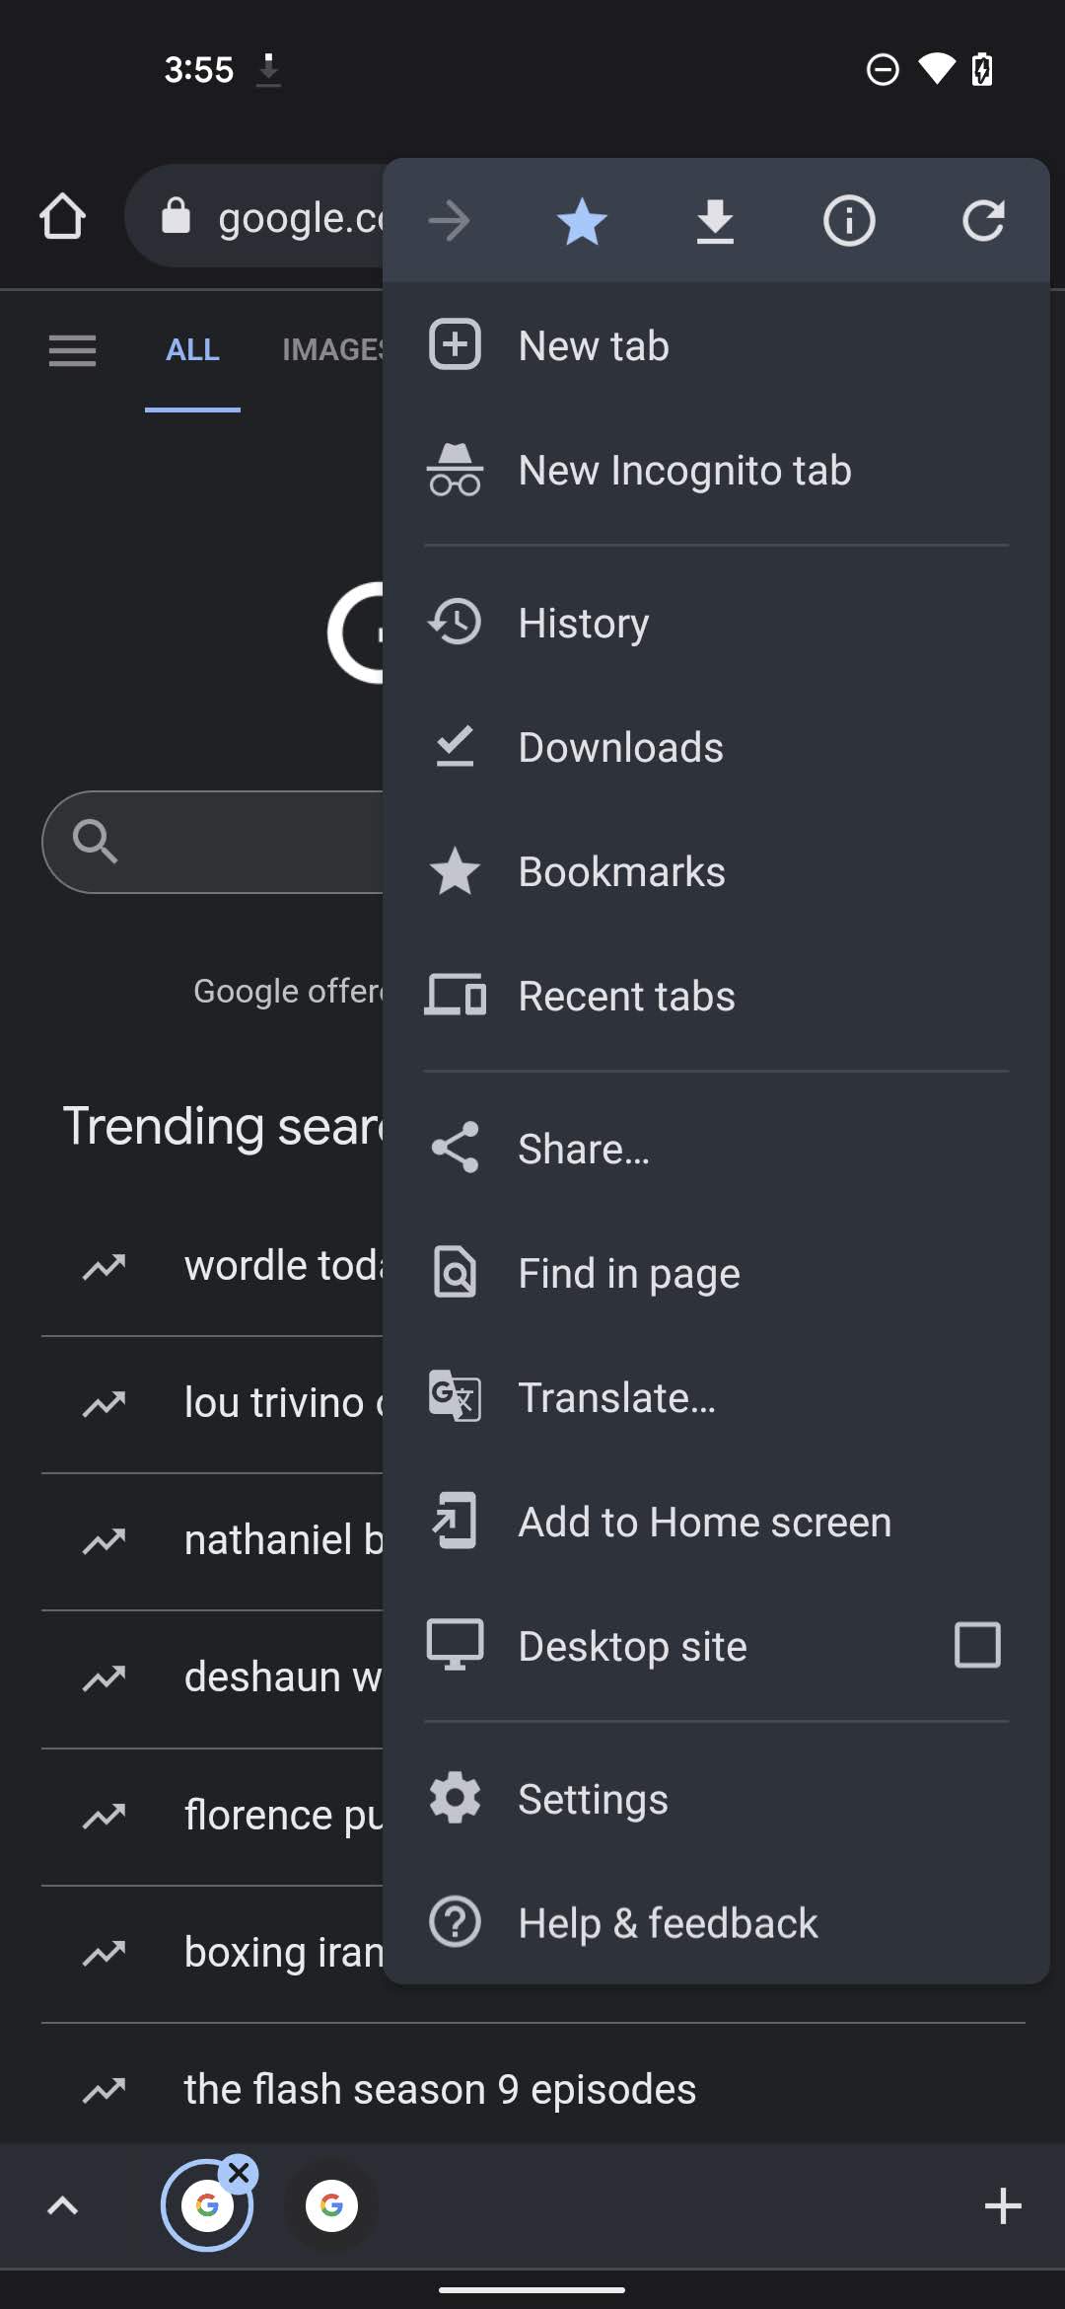Viewport: 1065px width, 2309px height.
Task: Open the nathaniel trending search
Action: coord(212,1541)
